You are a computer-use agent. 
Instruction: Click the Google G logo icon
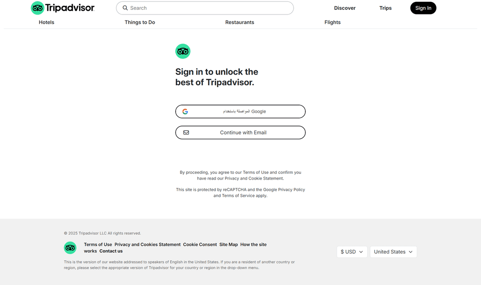point(185,112)
